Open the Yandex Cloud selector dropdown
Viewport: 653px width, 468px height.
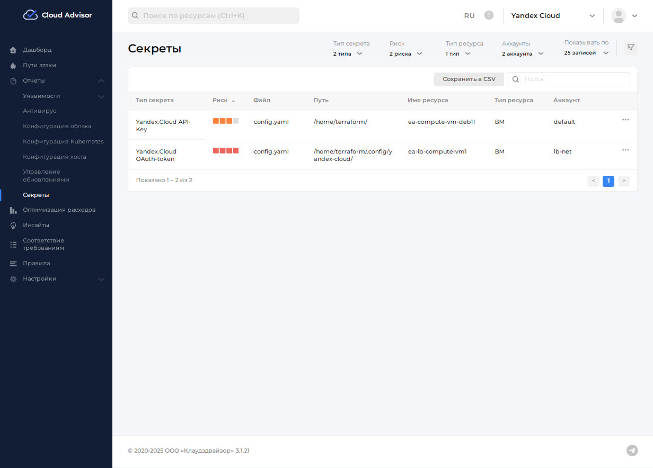[553, 16]
